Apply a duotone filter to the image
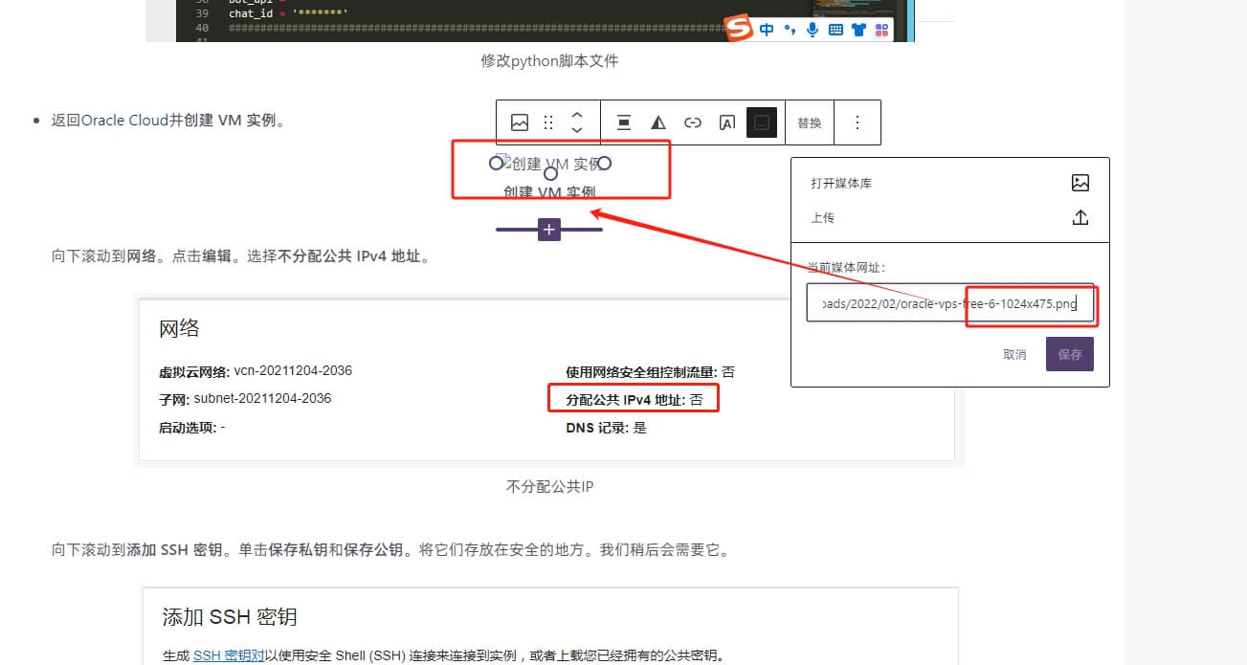Screen dimensions: 1247x665 pos(657,122)
